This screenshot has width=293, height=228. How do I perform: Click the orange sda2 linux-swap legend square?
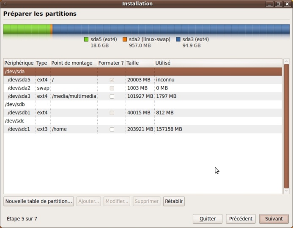pyautogui.click(x=125, y=39)
